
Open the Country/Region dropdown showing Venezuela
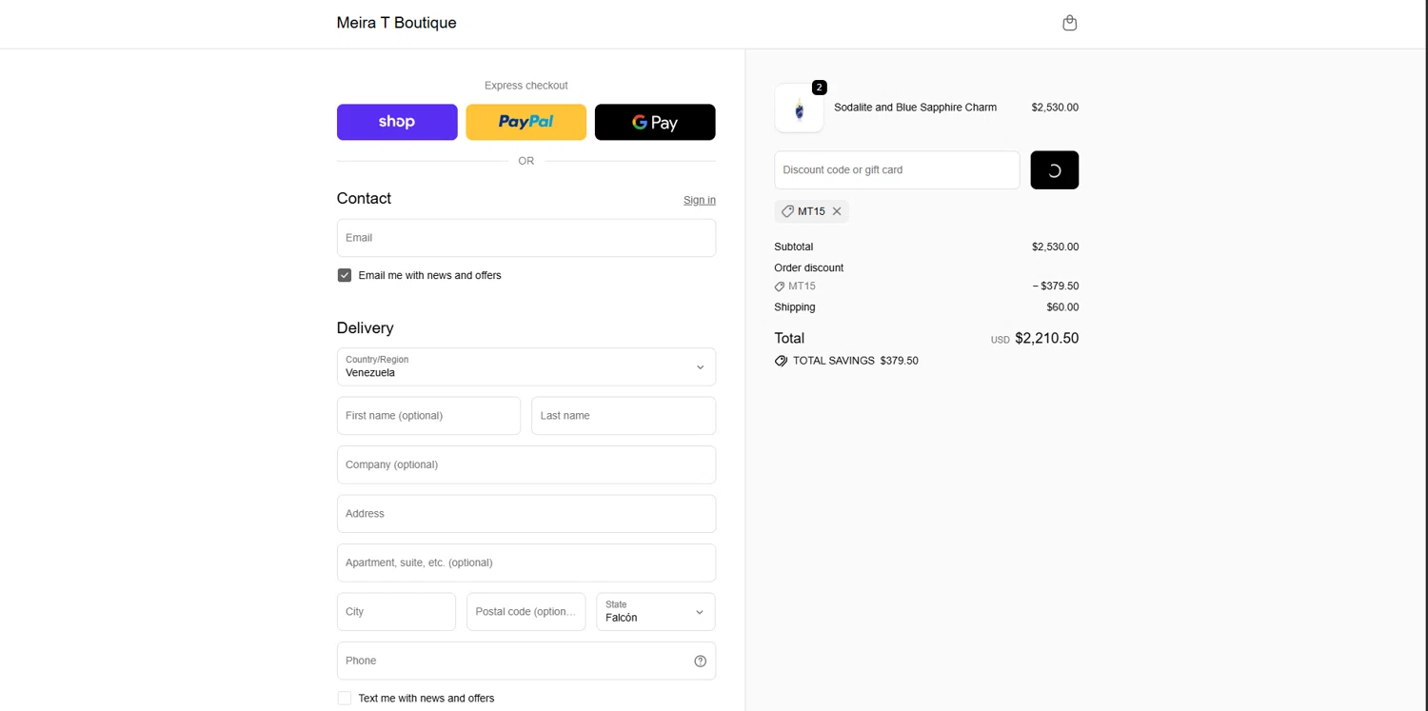point(526,366)
